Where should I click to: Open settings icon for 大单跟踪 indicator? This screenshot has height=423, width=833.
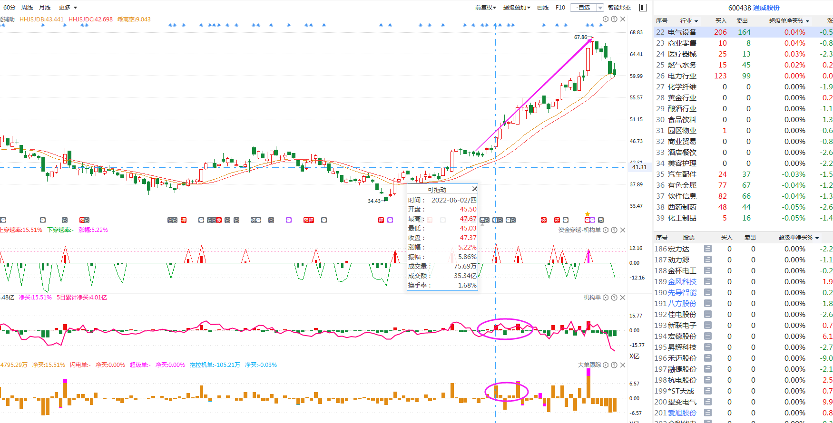pos(606,365)
